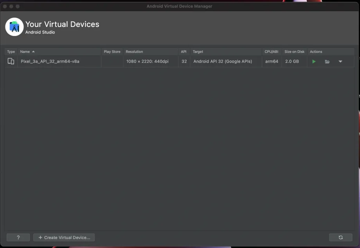Click the Name sort arrow indicator
360x248 pixels.
pyautogui.click(x=33, y=52)
